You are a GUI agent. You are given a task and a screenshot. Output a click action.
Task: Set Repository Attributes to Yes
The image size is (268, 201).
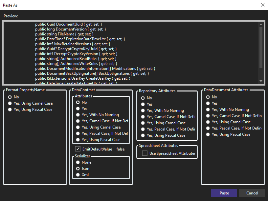pyautogui.click(x=143, y=104)
